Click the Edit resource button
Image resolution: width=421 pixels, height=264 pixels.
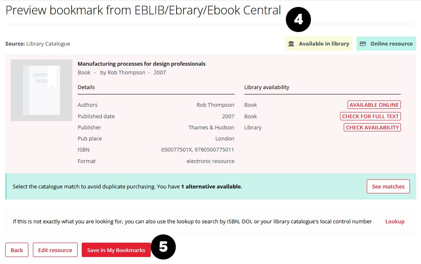tap(55, 250)
